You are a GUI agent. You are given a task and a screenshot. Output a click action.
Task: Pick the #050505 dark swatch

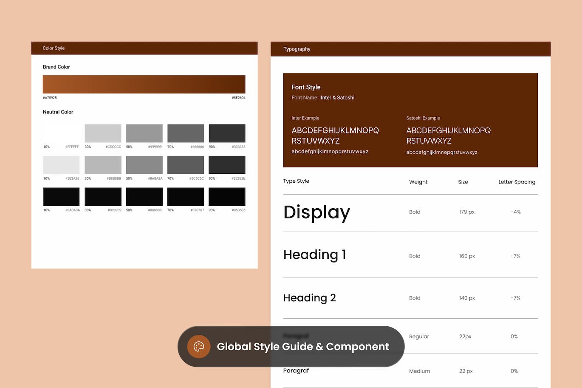tap(227, 197)
